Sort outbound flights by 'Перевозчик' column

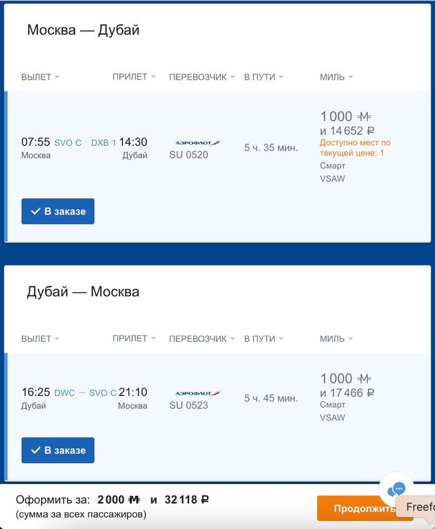[x=202, y=77]
